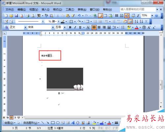Insert AutoSum in table
This screenshot has height=132, width=165.
pos(146,22)
